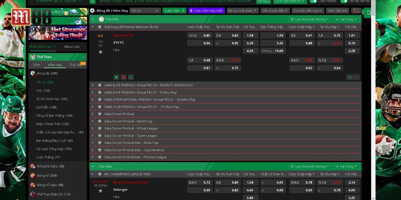
Task: Open the Tất Cả filter dropdown
Action: point(145,11)
